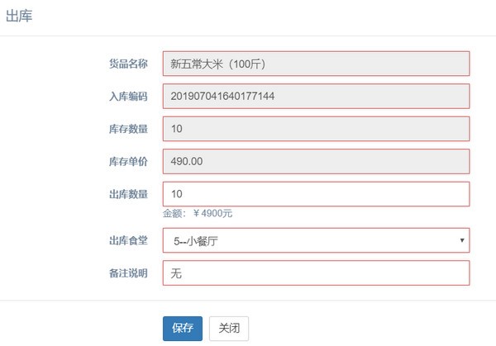Click the 入库编码 label
The image size is (496, 346).
(x=127, y=97)
